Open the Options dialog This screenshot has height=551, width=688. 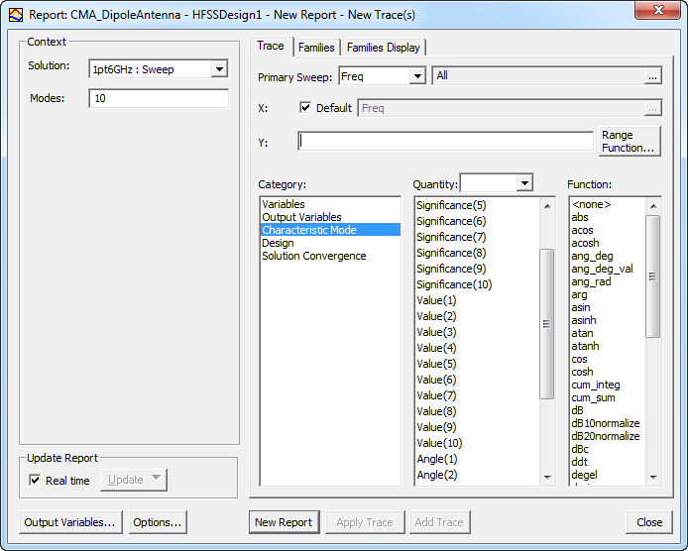click(x=158, y=522)
